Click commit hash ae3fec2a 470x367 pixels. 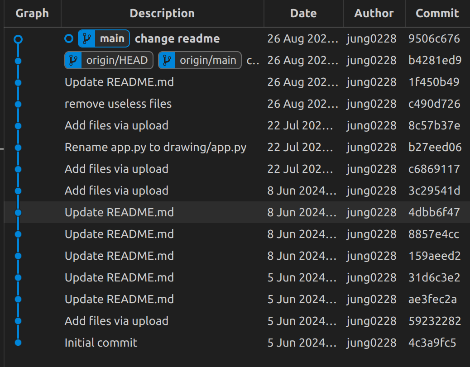[x=432, y=299]
